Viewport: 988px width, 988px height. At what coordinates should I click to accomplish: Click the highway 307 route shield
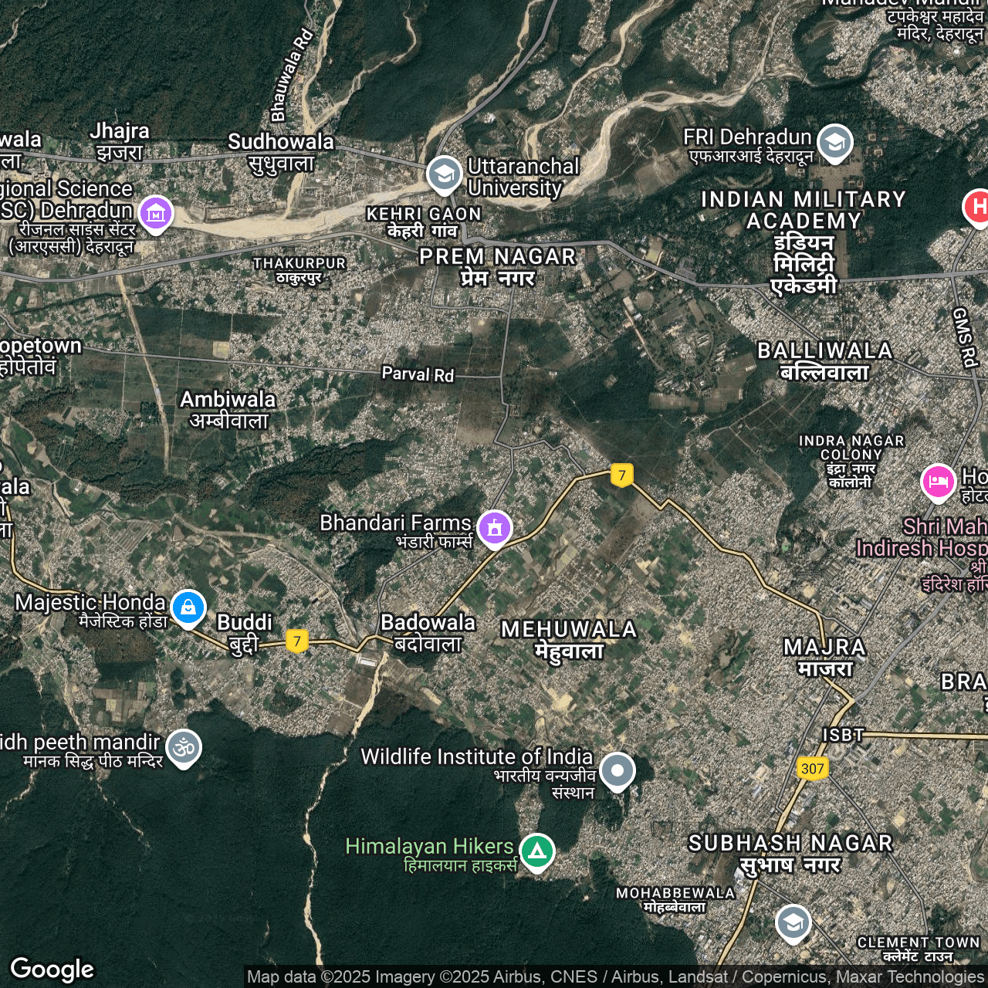point(812,768)
